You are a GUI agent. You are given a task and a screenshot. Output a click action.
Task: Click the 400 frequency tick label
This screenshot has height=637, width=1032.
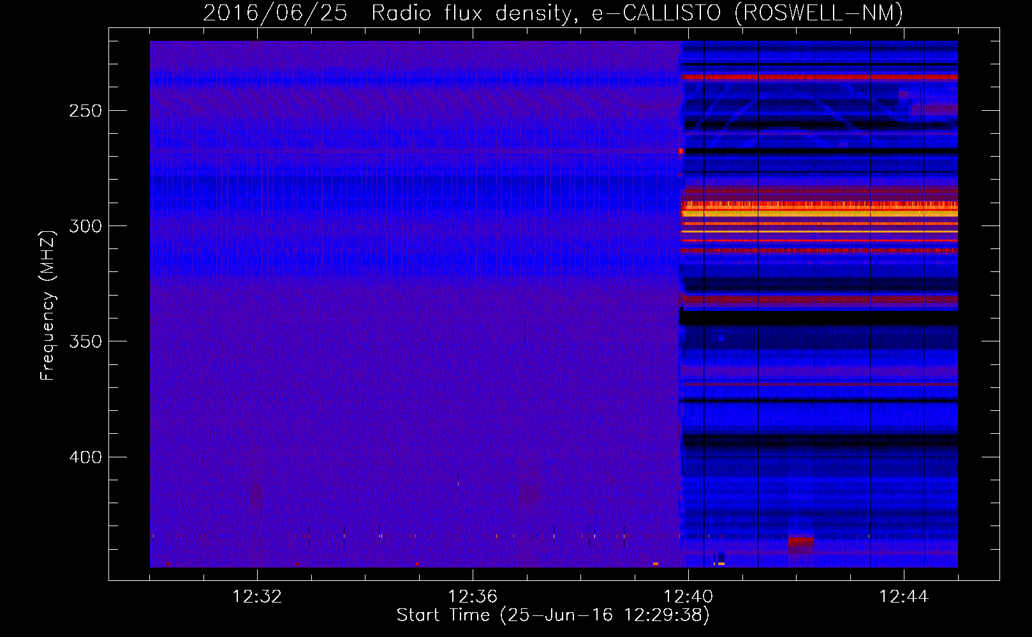(85, 457)
